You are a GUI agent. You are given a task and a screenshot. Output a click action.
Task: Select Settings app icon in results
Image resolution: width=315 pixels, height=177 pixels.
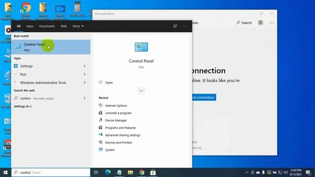pyautogui.click(x=16, y=66)
